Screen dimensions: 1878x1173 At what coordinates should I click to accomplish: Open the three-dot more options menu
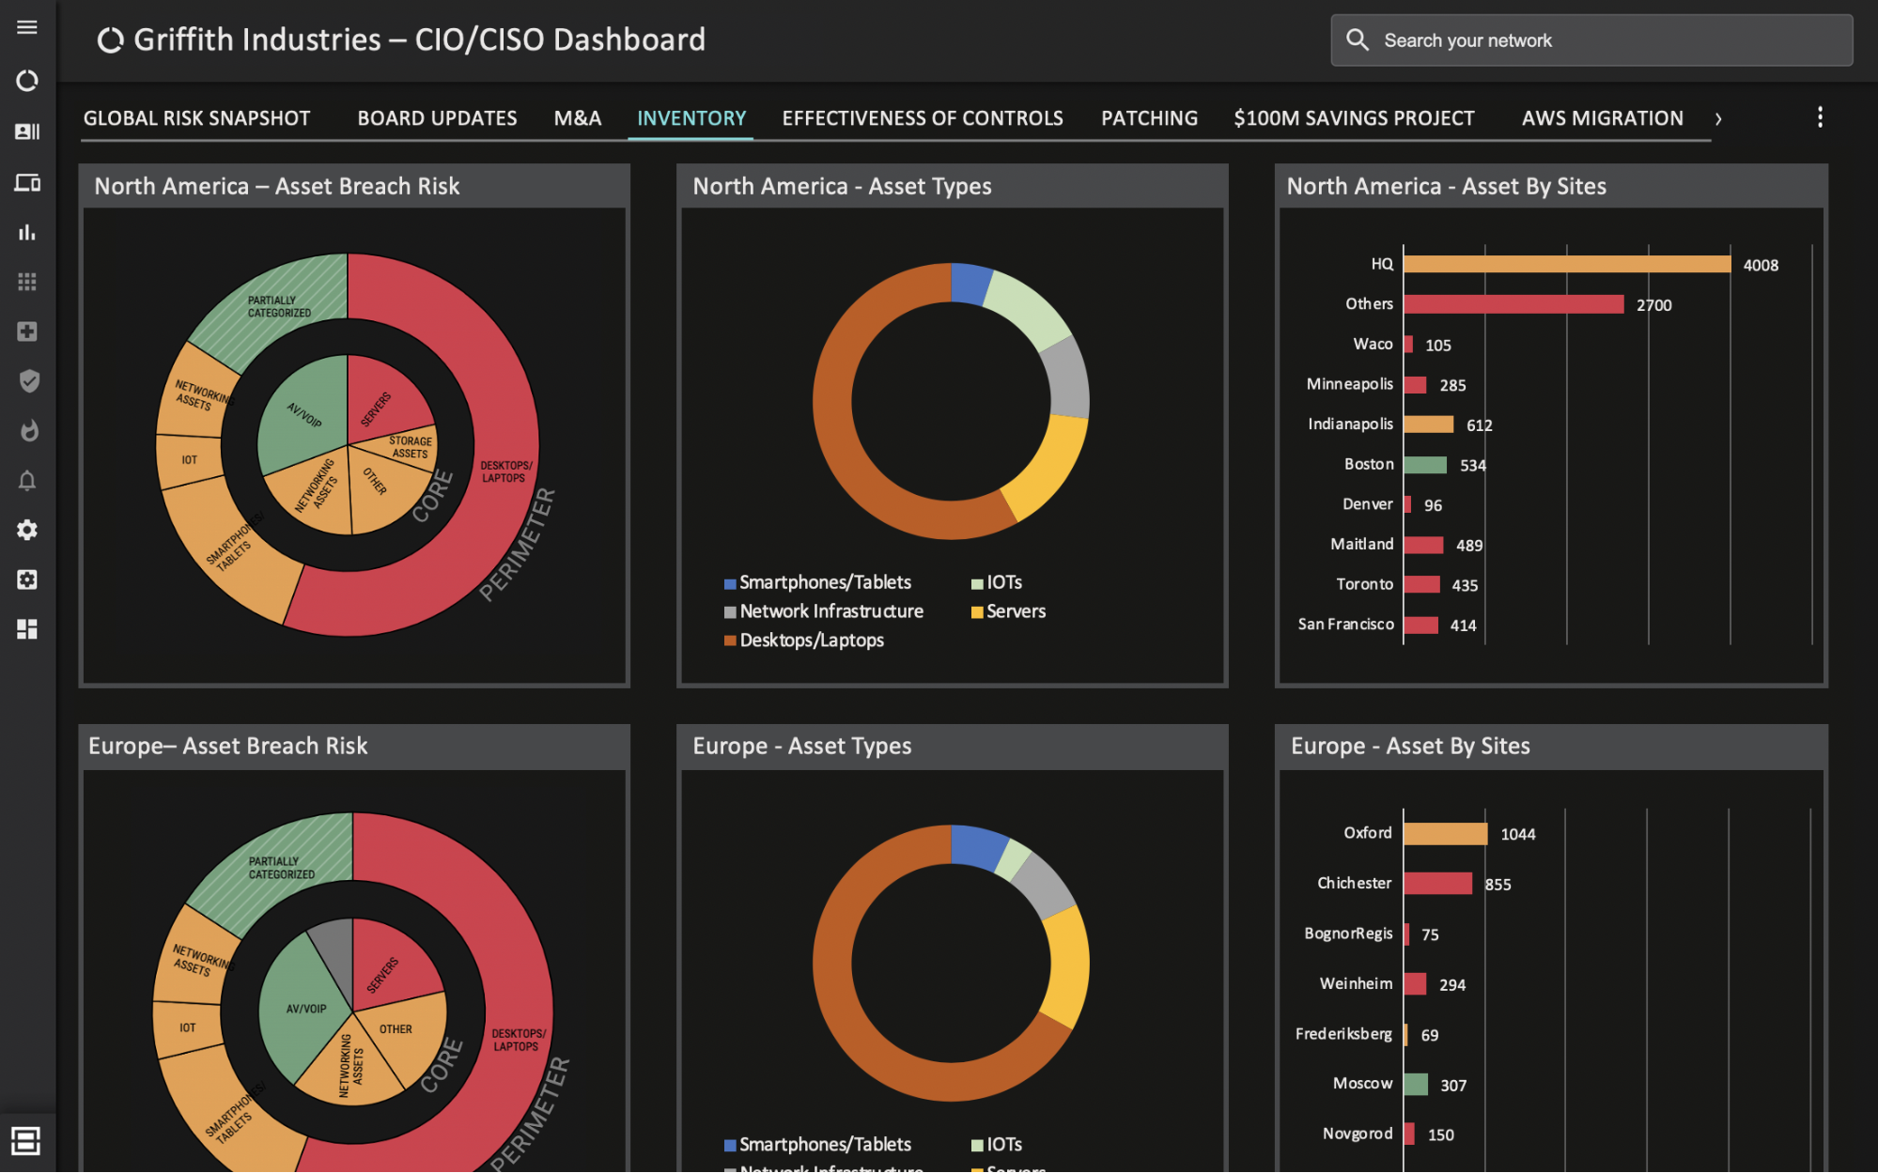pos(1820,117)
